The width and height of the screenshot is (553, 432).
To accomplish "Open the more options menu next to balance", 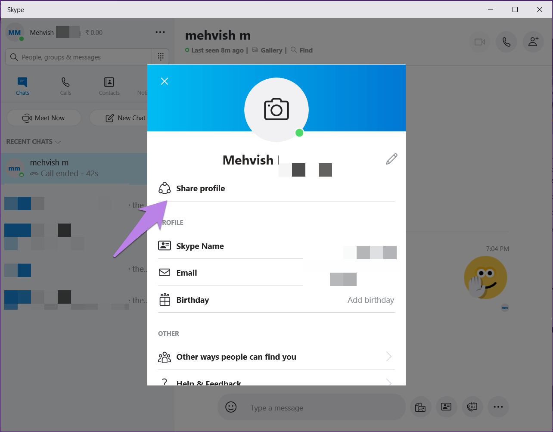I will click(160, 32).
